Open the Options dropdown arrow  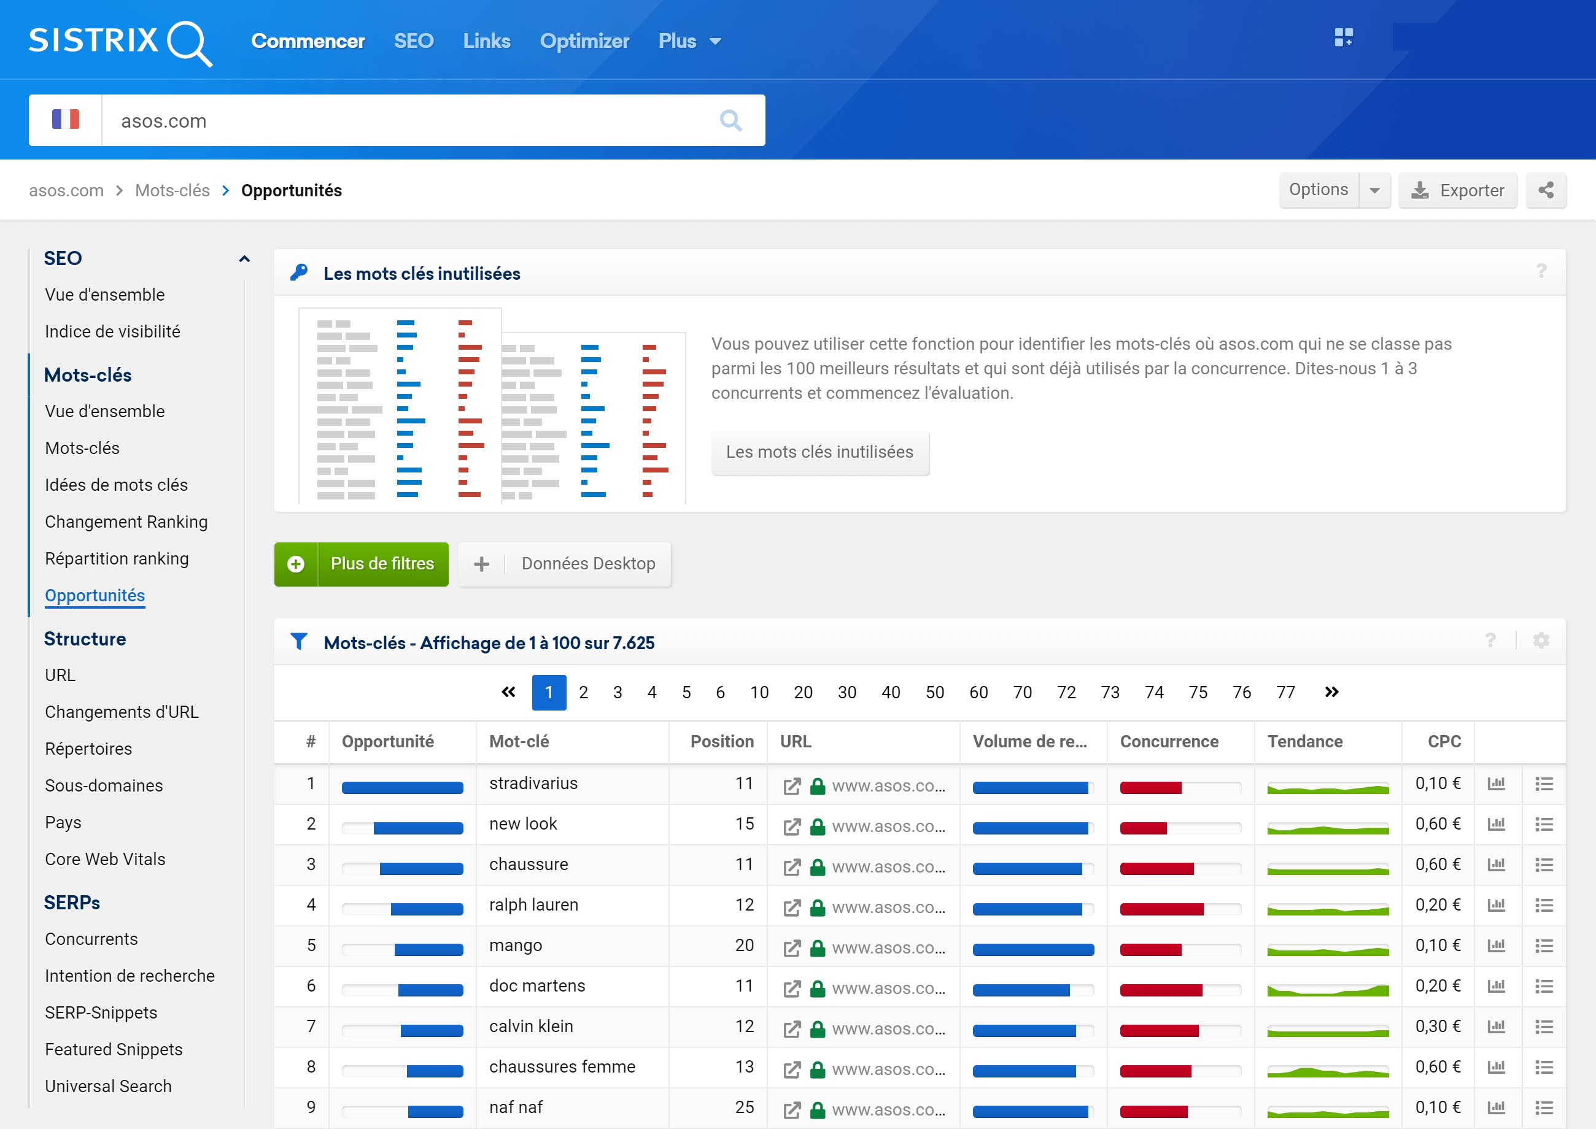1374,190
